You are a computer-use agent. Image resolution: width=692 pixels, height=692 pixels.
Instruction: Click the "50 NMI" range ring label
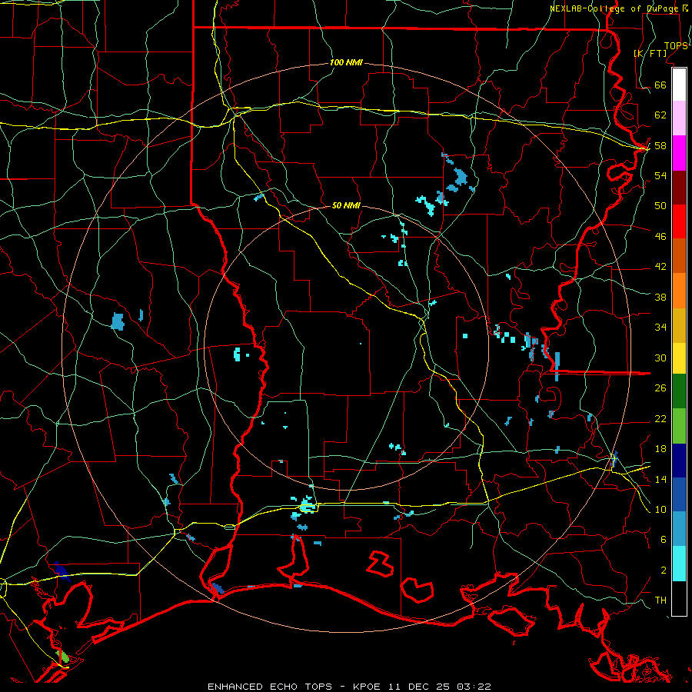tap(346, 205)
